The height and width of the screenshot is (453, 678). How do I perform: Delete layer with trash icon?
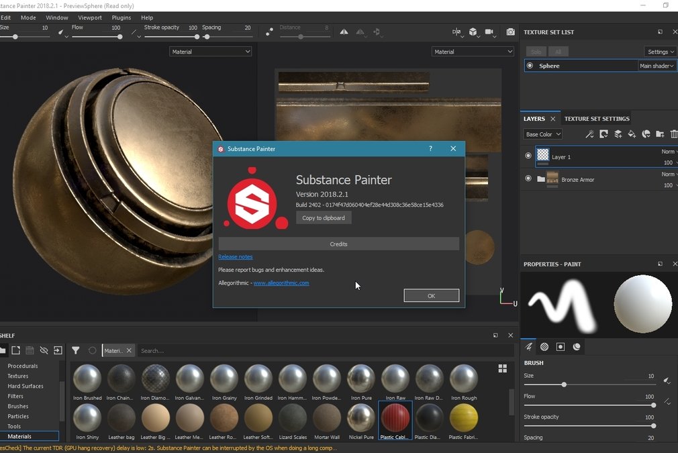[x=674, y=134]
